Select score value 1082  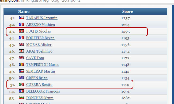[126, 98]
